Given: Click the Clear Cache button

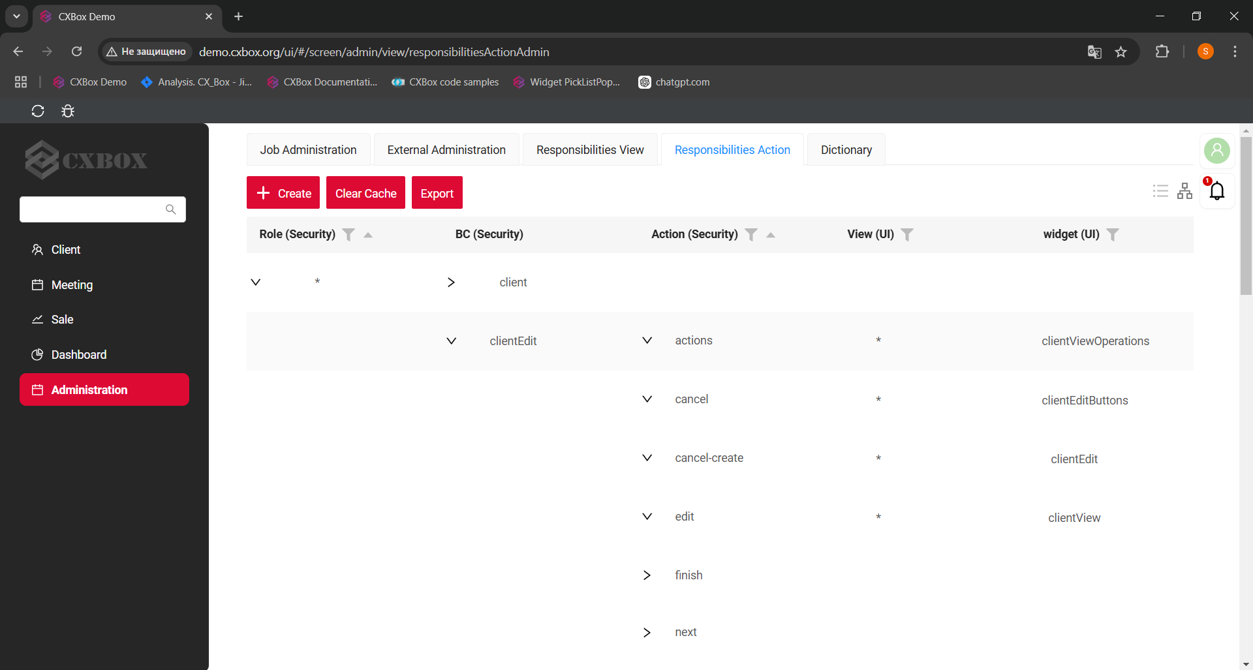Looking at the screenshot, I should tap(365, 193).
